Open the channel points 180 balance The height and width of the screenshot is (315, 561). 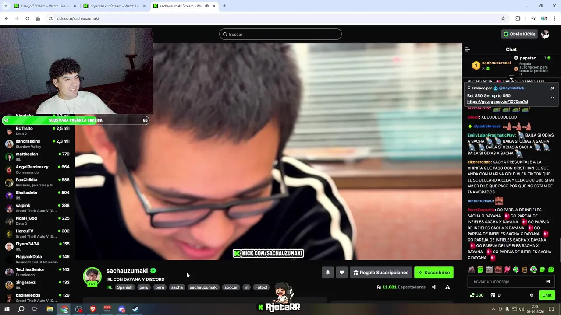pyautogui.click(x=476, y=295)
